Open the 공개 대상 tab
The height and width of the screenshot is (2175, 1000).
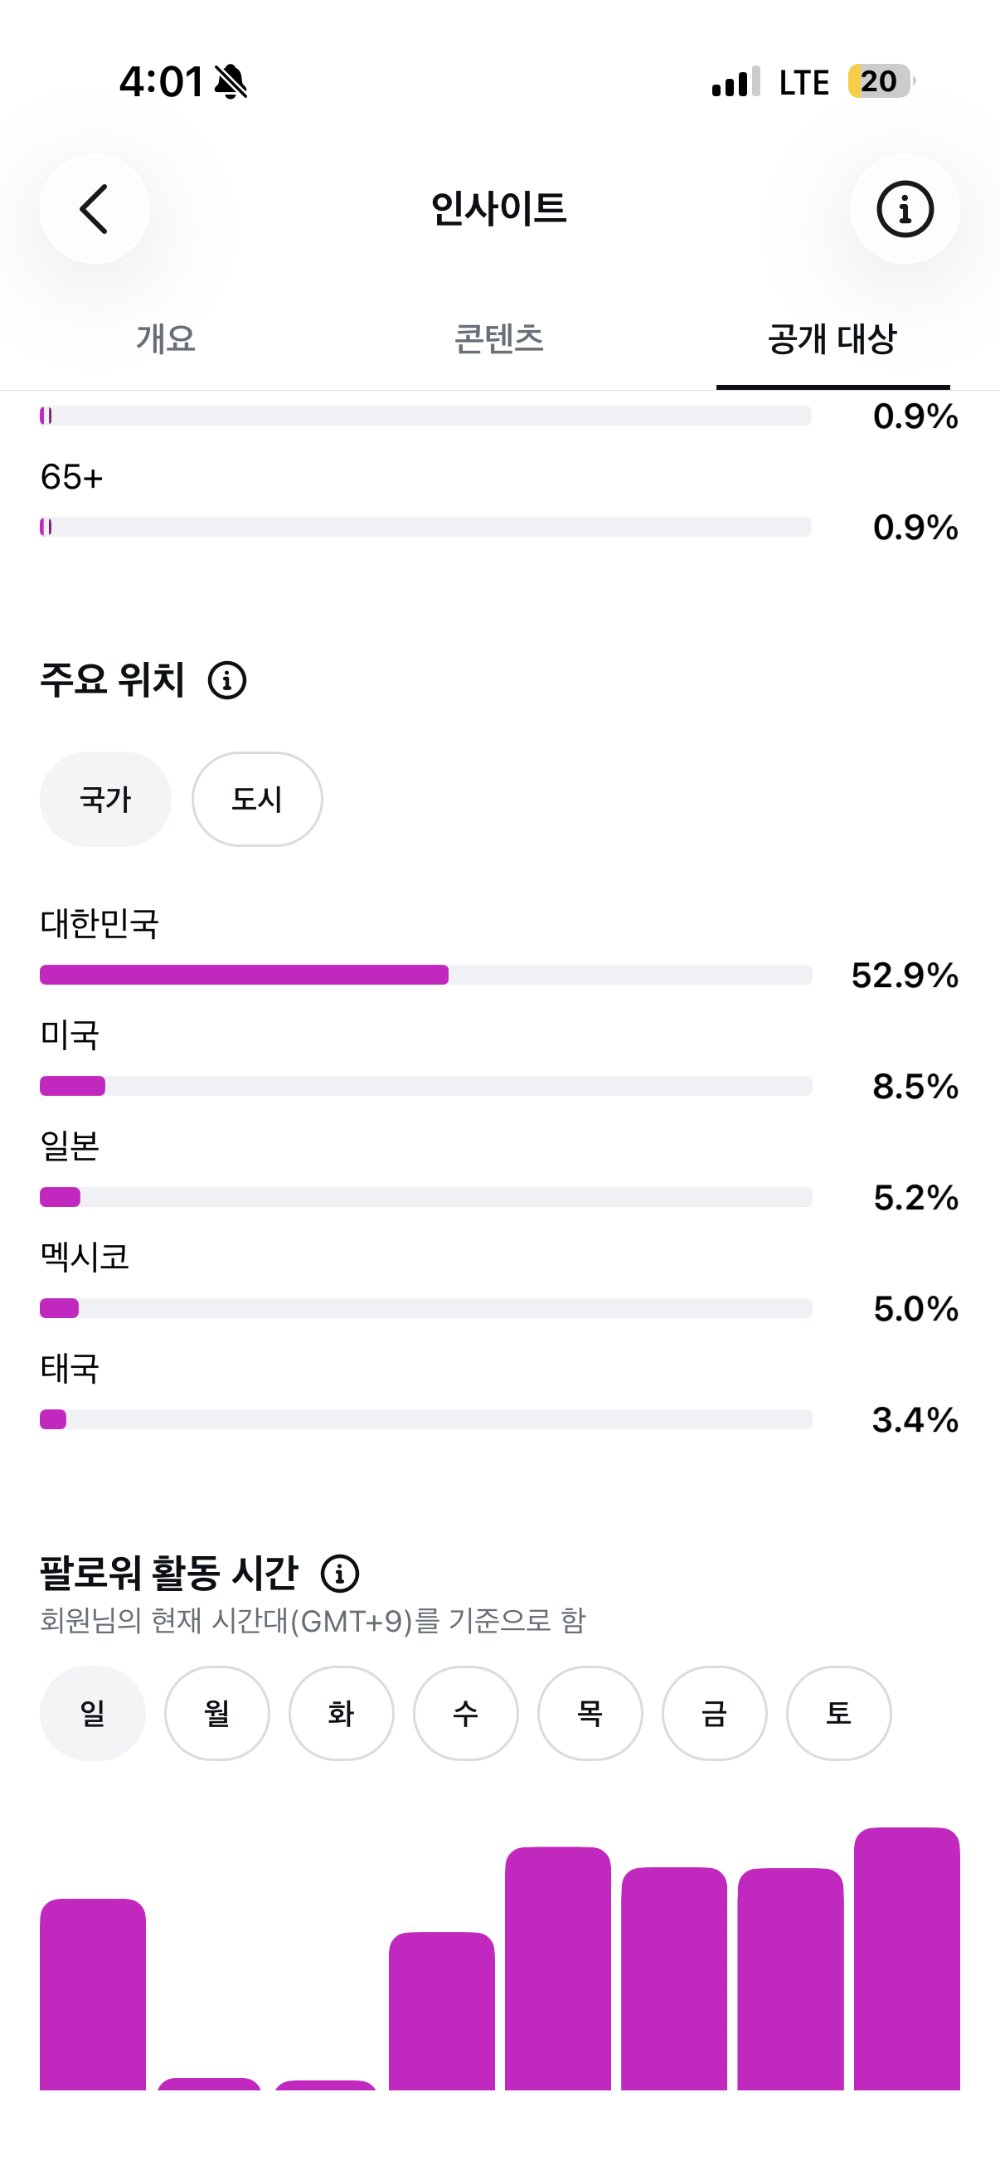pyautogui.click(x=833, y=339)
